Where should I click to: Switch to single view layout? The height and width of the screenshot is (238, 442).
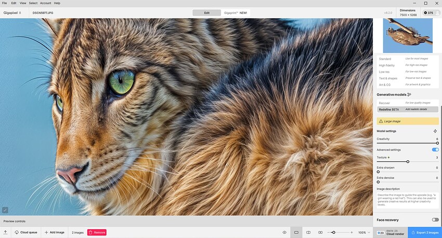[296, 232]
